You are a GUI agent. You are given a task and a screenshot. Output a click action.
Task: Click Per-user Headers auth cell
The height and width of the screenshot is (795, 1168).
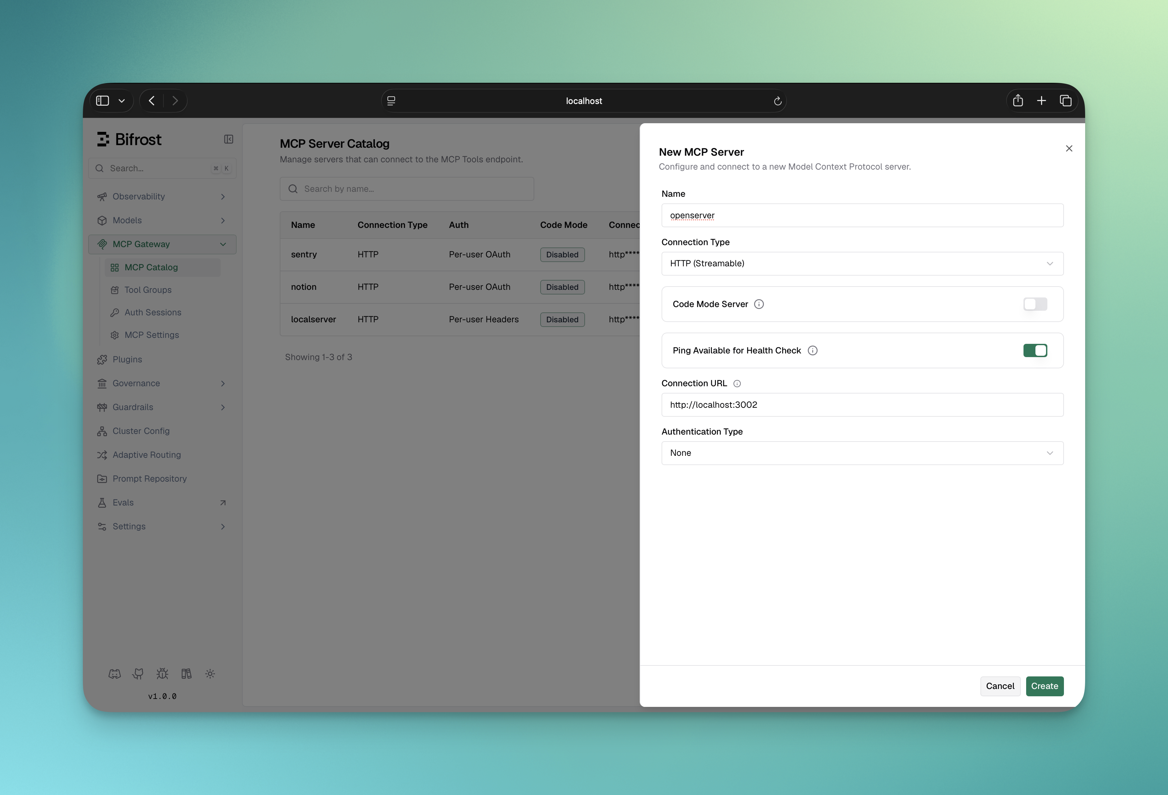(x=484, y=319)
